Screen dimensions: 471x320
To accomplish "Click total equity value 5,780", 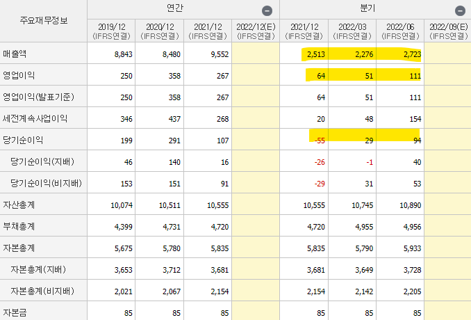I will (172, 249).
